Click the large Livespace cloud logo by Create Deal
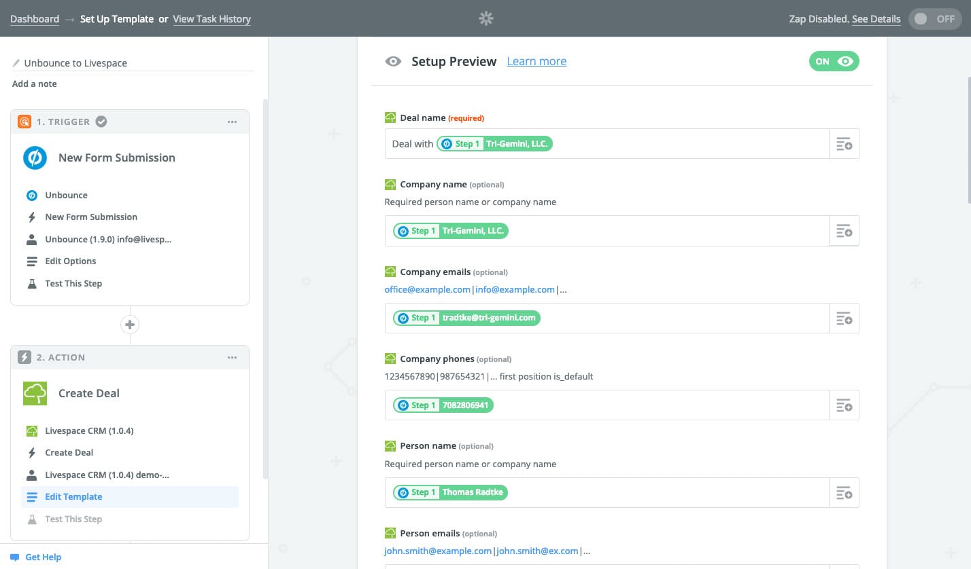 pyautogui.click(x=35, y=393)
